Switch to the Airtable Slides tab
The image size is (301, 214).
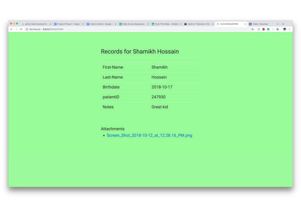click(166, 24)
